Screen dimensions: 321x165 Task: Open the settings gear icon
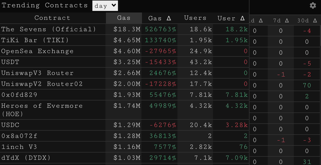[x=313, y=5]
